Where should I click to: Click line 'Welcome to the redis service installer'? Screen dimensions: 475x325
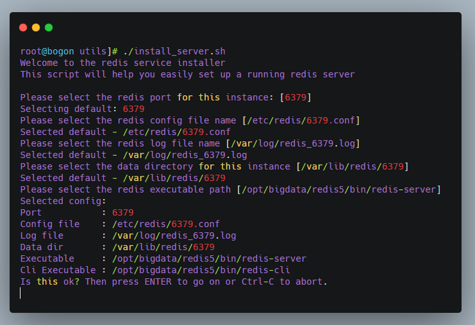(x=122, y=63)
